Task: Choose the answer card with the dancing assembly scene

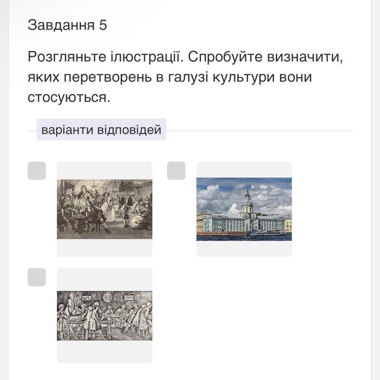Action: (x=105, y=209)
